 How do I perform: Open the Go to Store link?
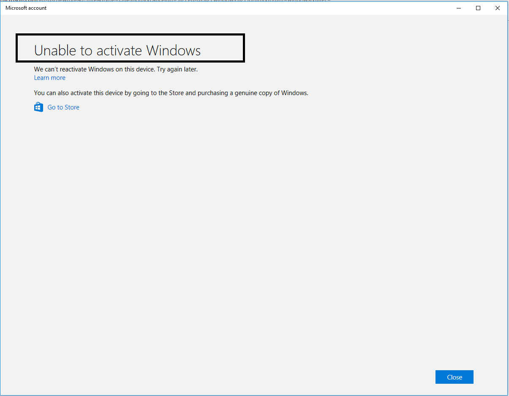tap(63, 107)
